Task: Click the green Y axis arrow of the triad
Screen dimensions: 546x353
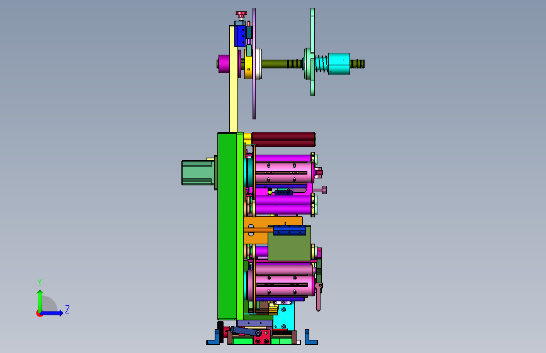Action: [40, 301]
